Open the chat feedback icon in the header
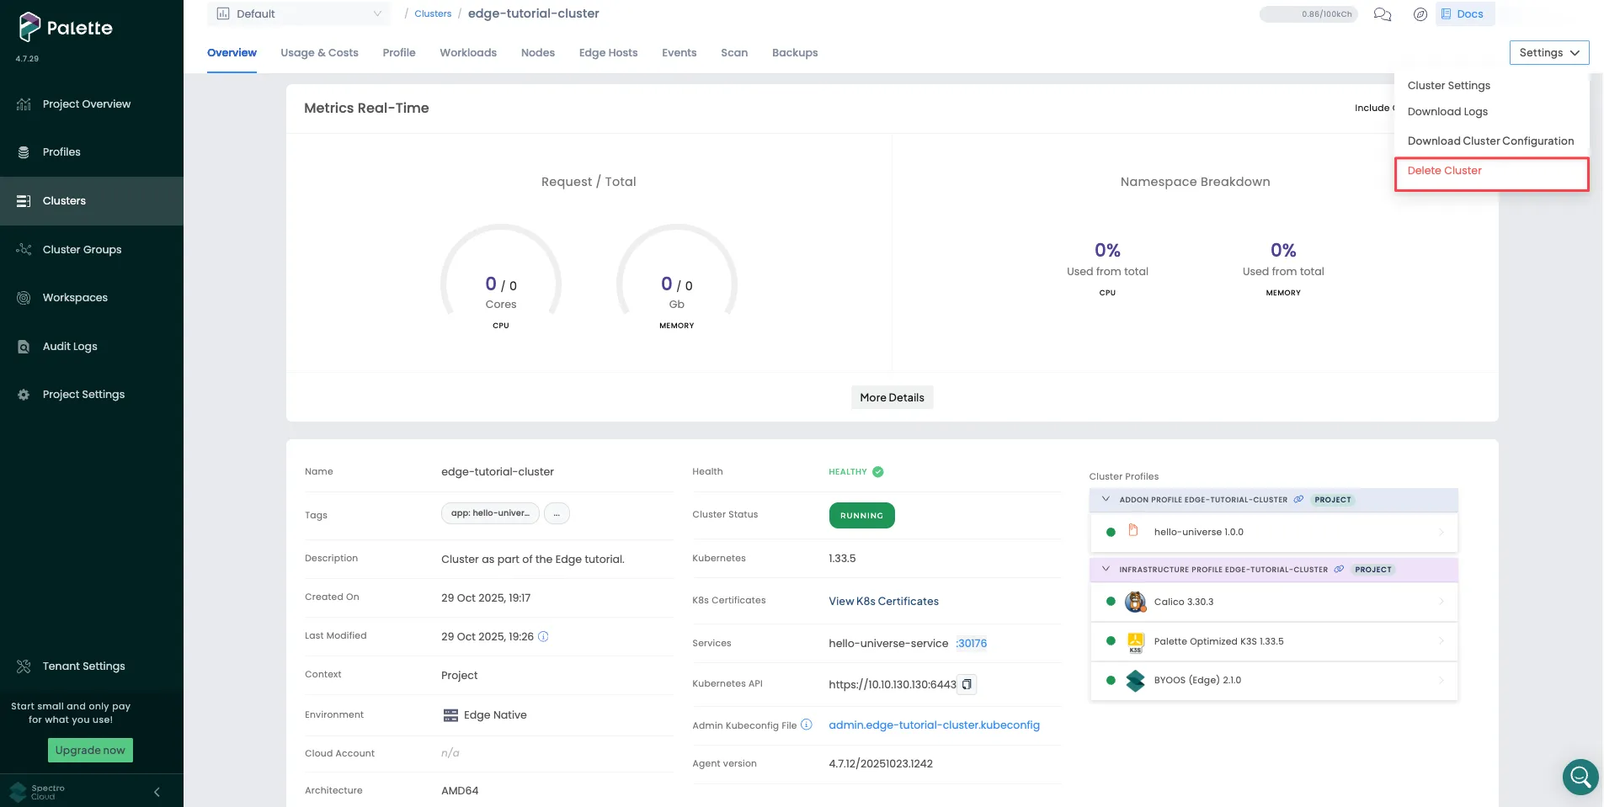 1382,14
